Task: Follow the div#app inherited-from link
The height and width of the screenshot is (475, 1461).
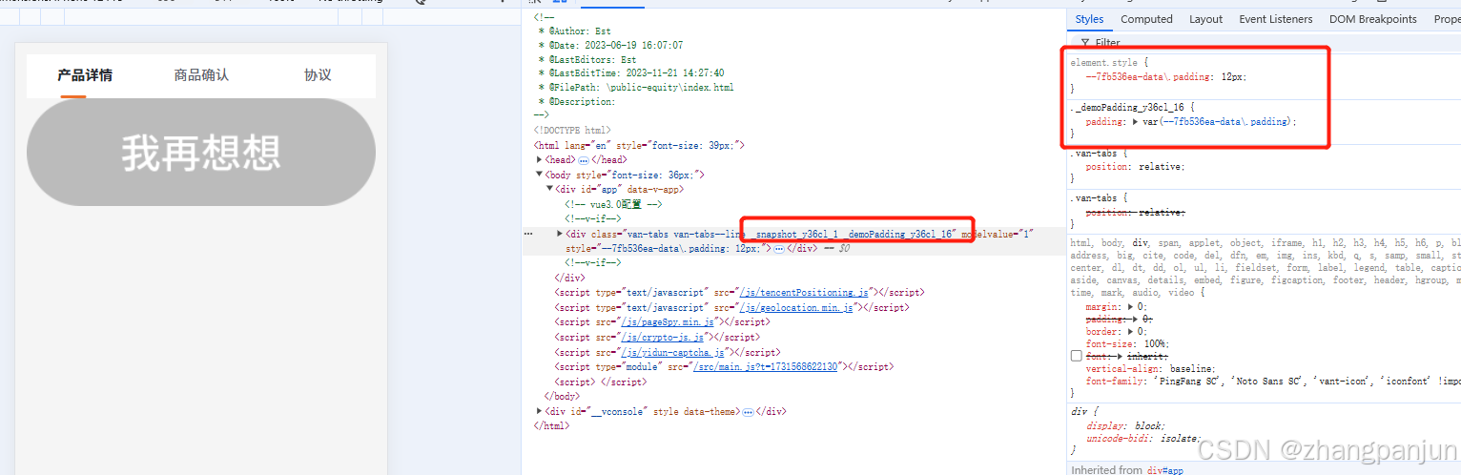Action: [x=1166, y=470]
